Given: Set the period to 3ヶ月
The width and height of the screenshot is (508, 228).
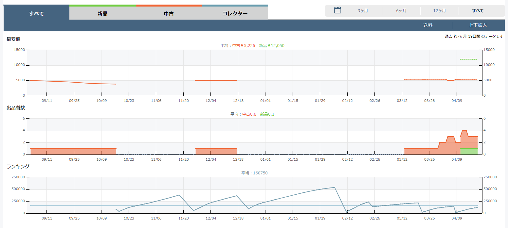Looking at the screenshot, I should point(363,11).
